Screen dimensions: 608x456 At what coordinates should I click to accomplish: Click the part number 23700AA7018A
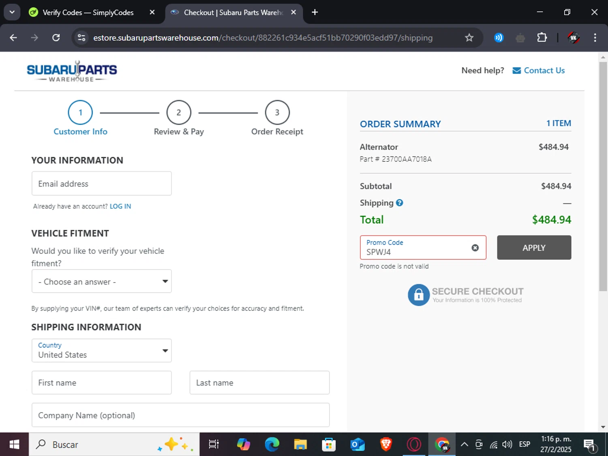(407, 159)
